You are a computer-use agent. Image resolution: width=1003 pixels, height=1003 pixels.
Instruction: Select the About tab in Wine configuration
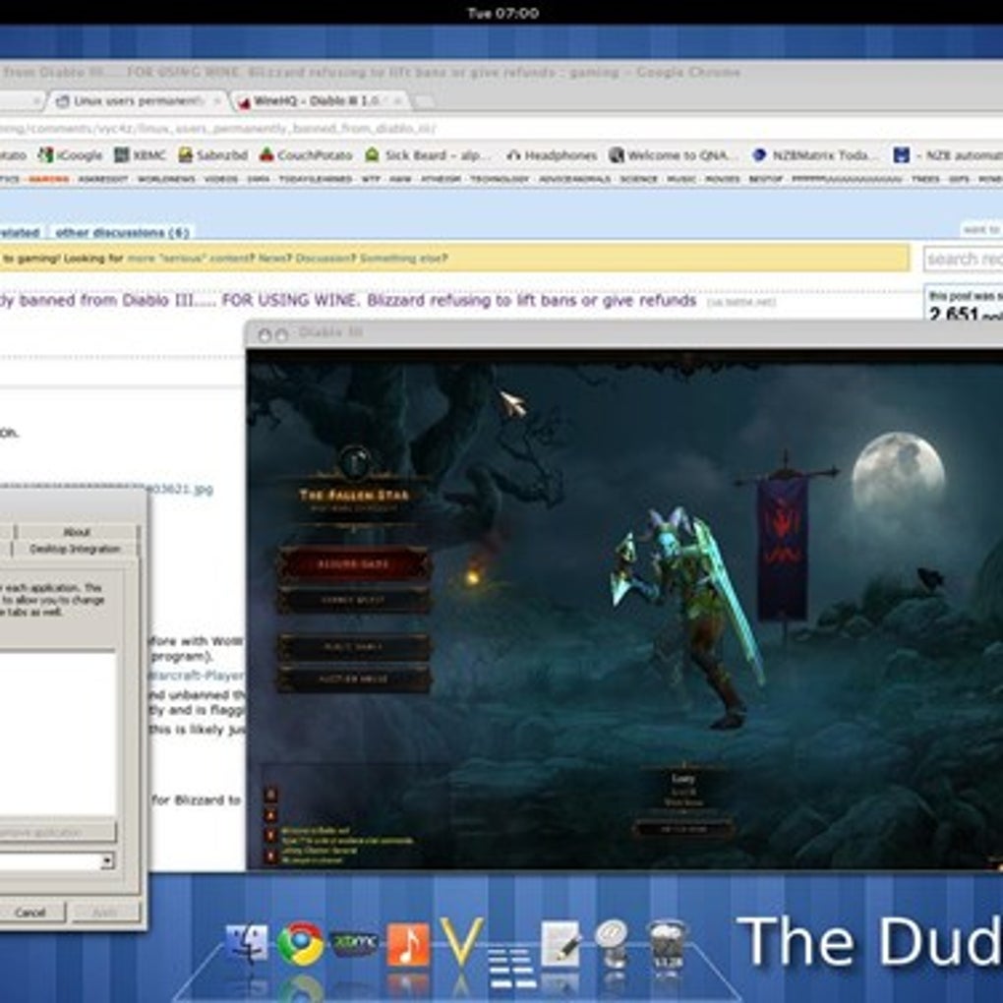pyautogui.click(x=76, y=532)
